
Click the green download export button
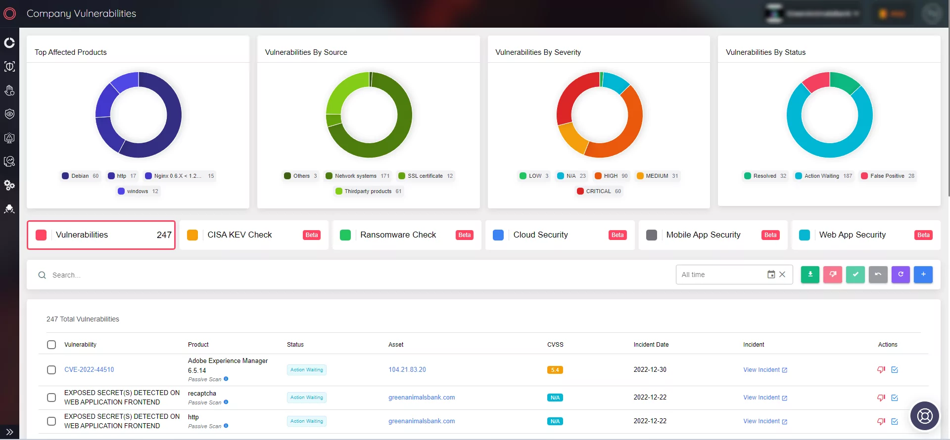tap(810, 275)
